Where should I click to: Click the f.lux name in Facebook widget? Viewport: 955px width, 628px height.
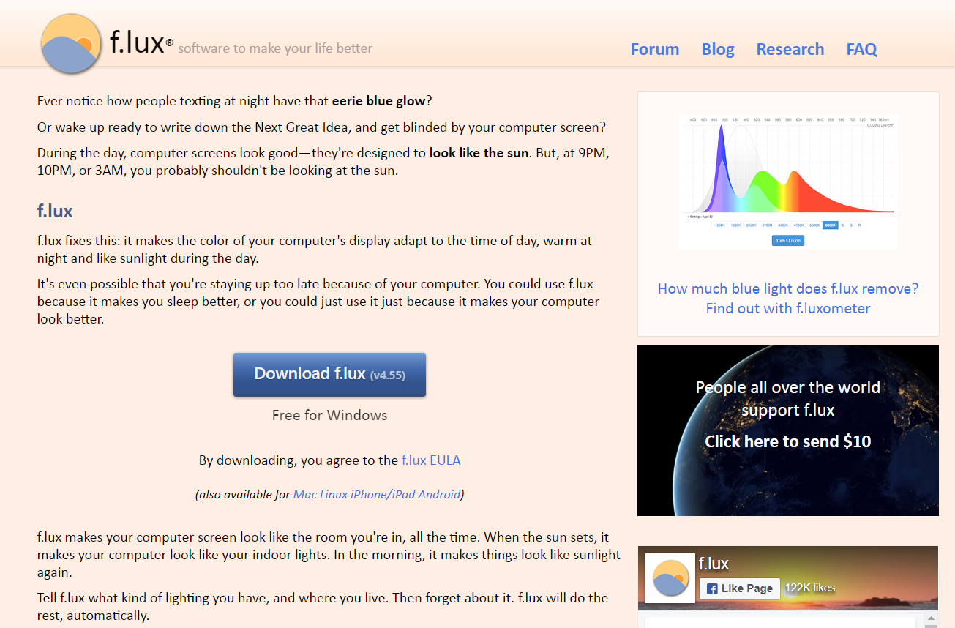coord(714,564)
